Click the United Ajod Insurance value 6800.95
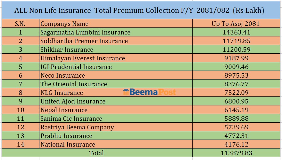Screen dimensions: 282x160 [x=236, y=101]
